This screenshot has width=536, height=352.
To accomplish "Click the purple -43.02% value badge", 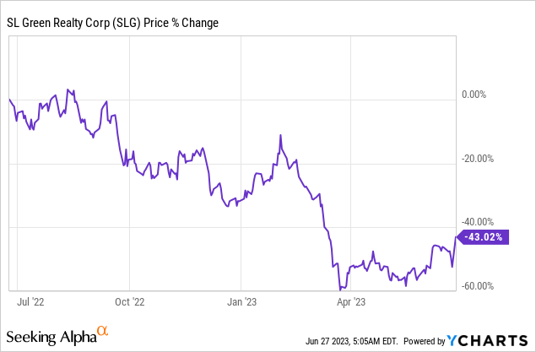I will coord(485,238).
